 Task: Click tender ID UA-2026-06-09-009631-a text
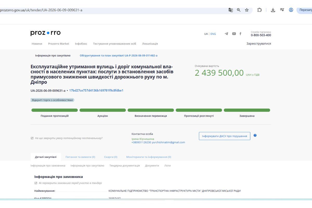tap(48, 90)
